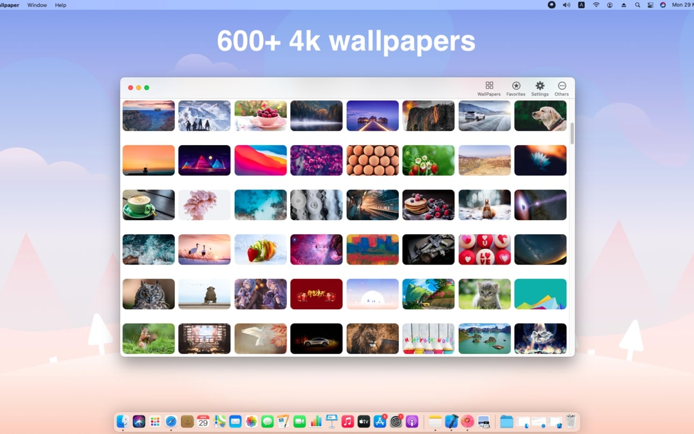Screen dimensions: 694x434
Task: Open the Window menu
Action: [x=37, y=5]
